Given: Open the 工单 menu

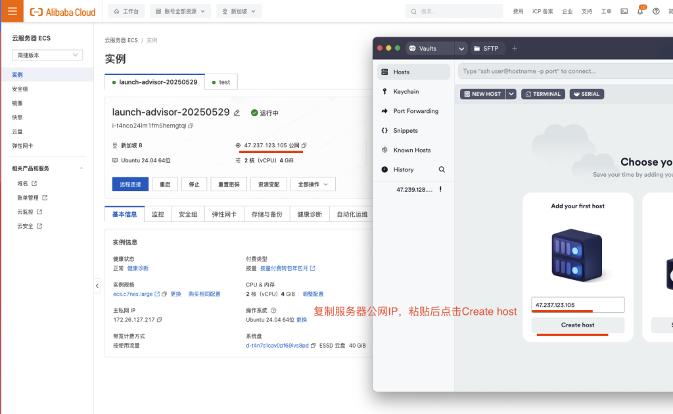Looking at the screenshot, I should coord(606,11).
